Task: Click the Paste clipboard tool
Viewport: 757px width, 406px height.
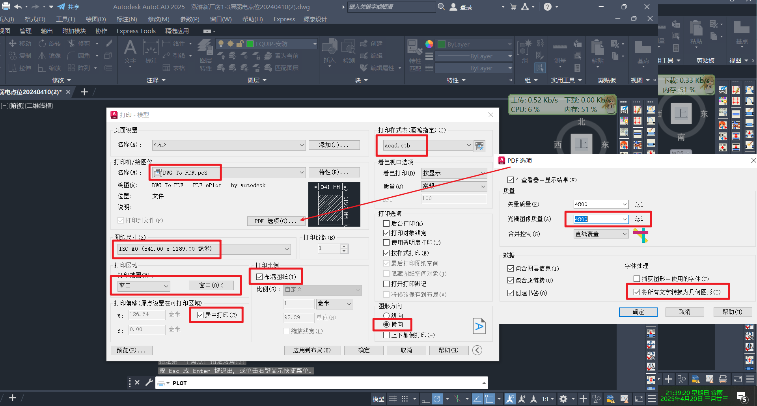Action: (597, 52)
